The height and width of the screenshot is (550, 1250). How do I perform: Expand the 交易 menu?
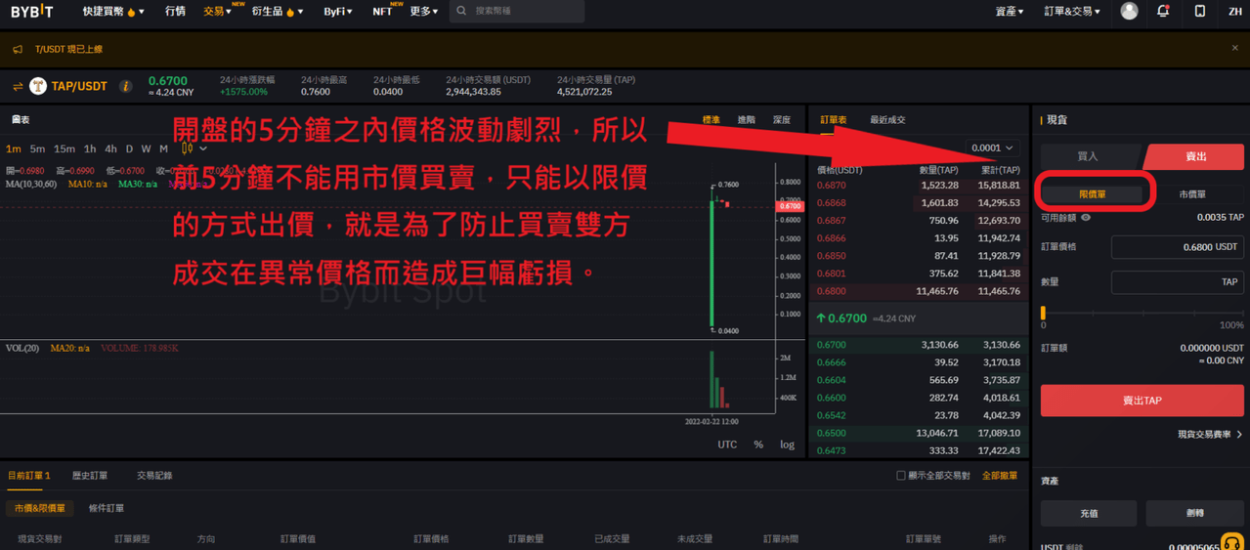[217, 12]
